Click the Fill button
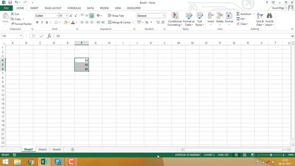This screenshot has width=295, height=166. click(241, 19)
